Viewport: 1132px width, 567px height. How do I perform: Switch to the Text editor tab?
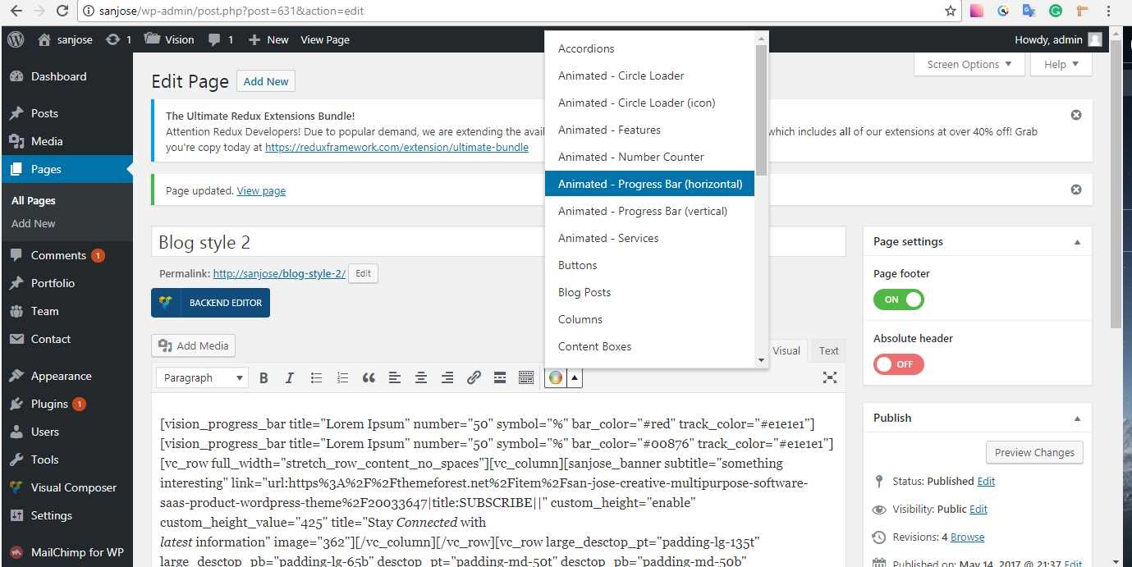[828, 350]
